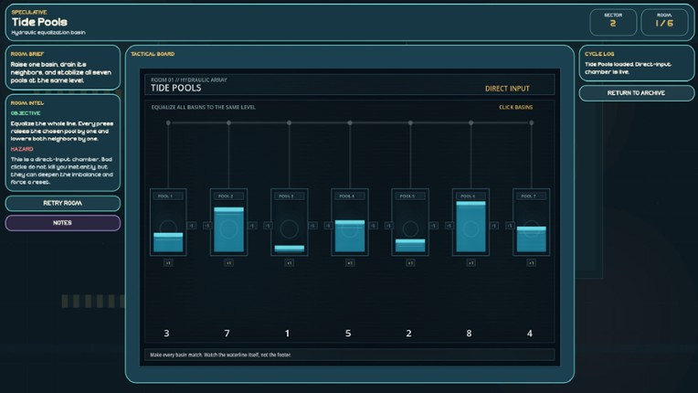Restart using the Retry Room button
Image resolution: width=698 pixels, height=393 pixels.
point(62,203)
